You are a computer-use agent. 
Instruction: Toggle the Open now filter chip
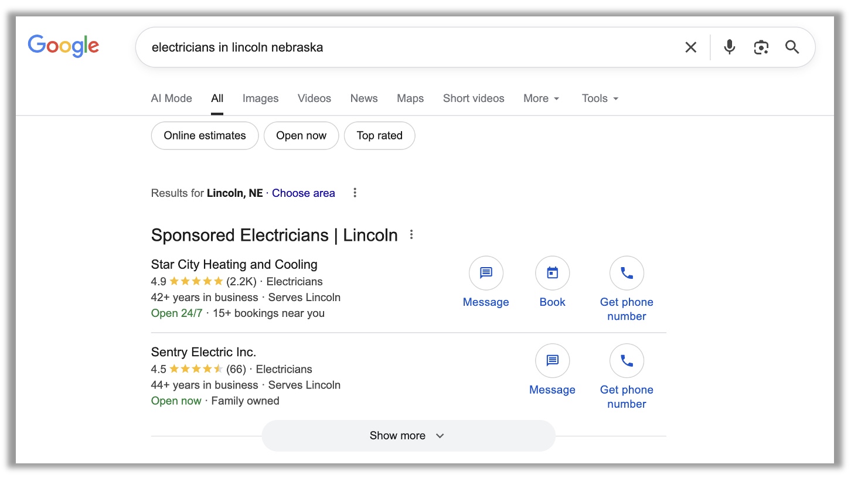(x=301, y=136)
